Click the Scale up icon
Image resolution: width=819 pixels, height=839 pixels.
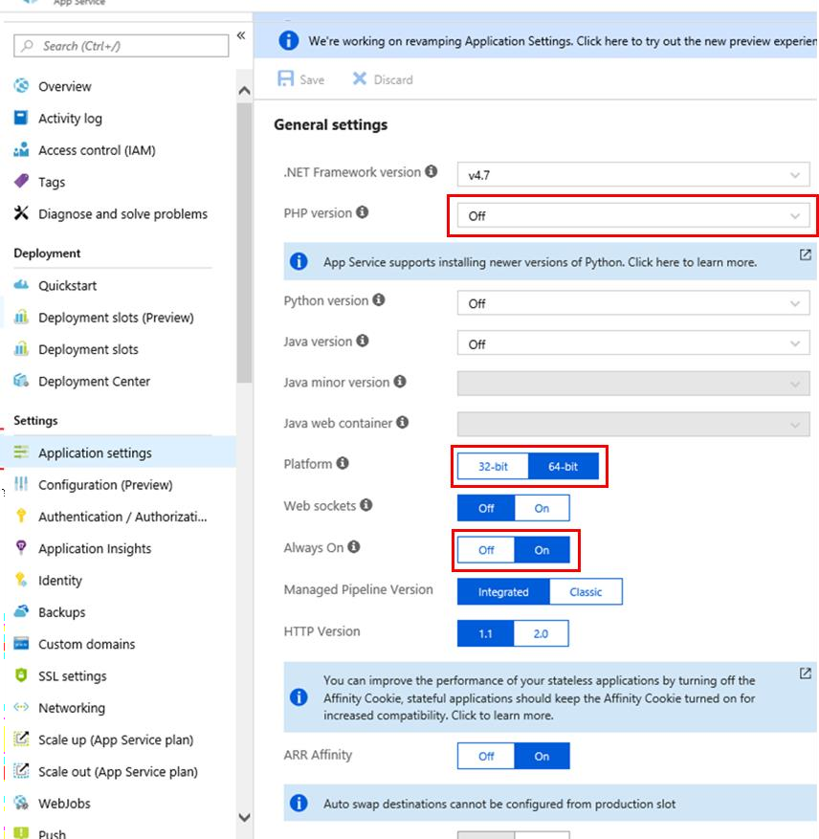[21, 739]
